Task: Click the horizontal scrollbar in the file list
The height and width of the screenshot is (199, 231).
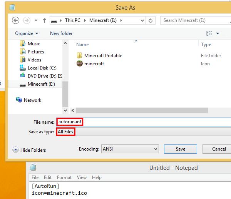Action: click(x=142, y=110)
